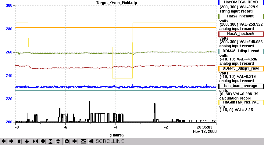Select the DDM45_3disp1_read curve legend
The image size is (264, 145).
241,68
